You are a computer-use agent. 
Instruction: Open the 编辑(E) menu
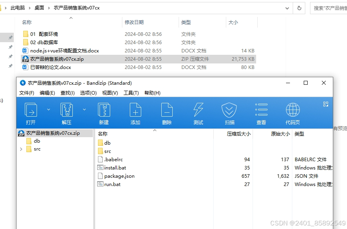click(x=47, y=93)
